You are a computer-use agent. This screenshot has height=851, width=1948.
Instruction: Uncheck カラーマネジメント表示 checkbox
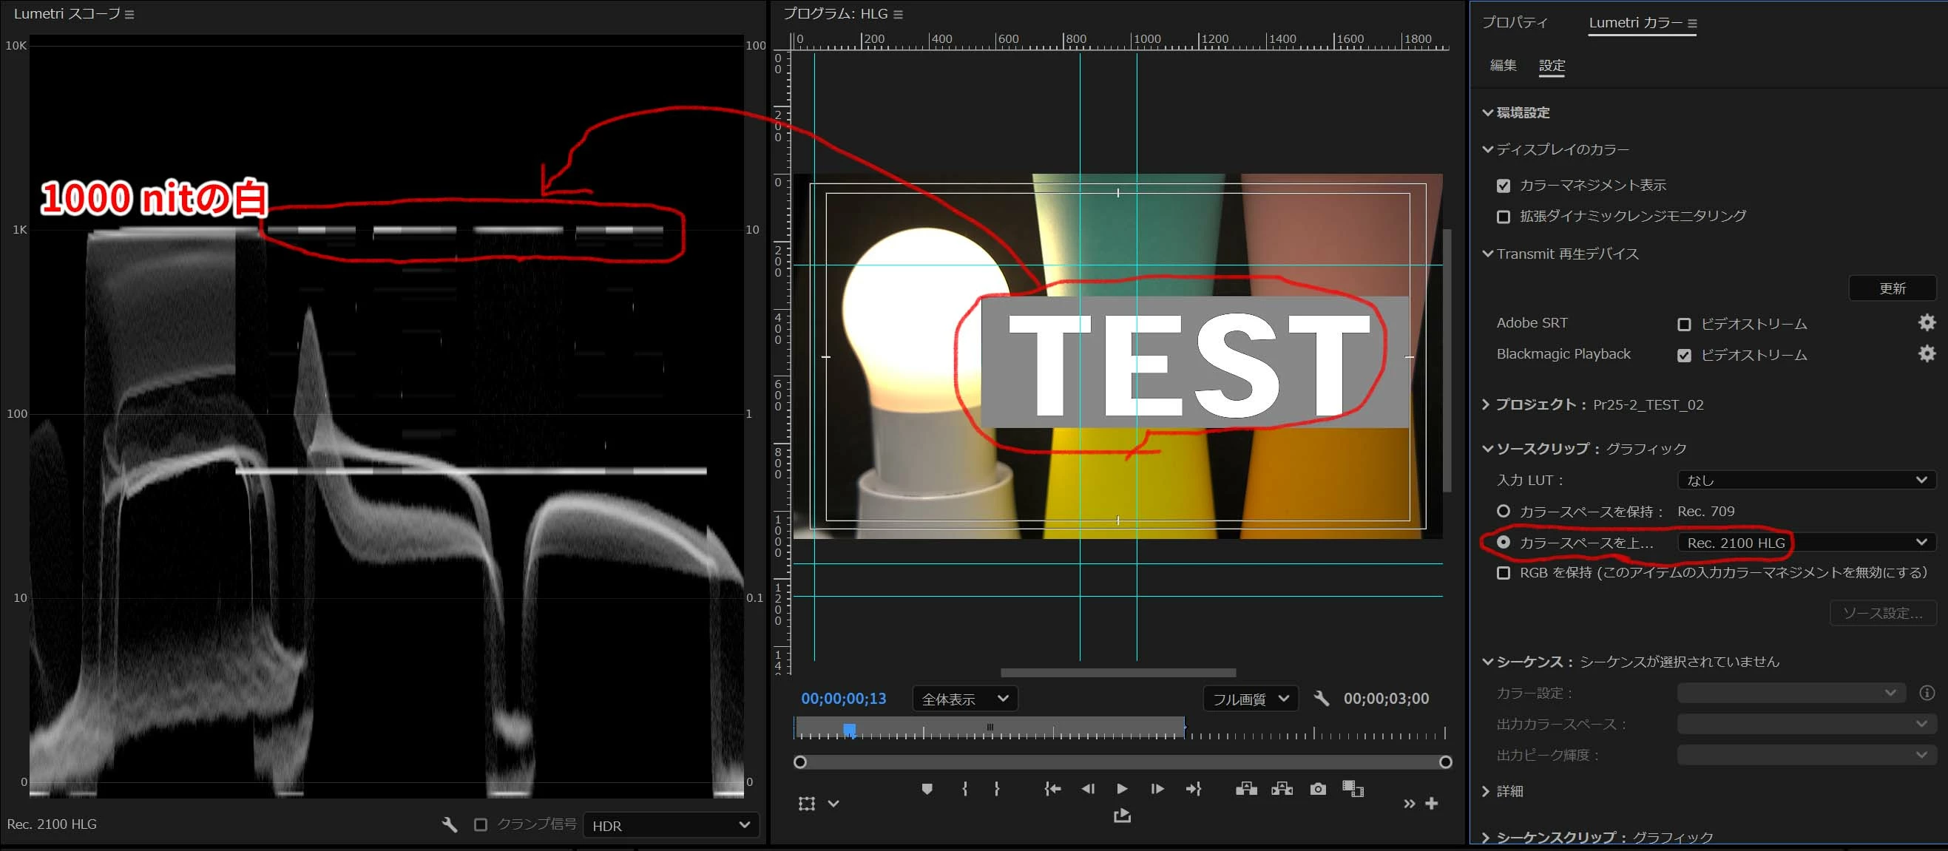coord(1504,186)
